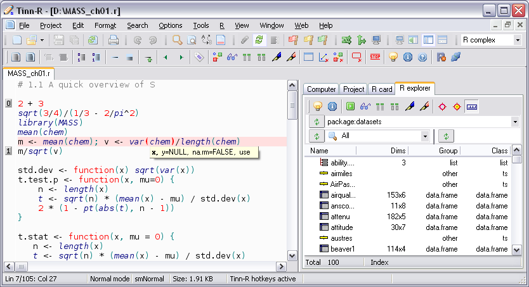Click the glasses icon in R explorer toolbar
Image resolution: width=529 pixels, height=287 pixels.
[x=365, y=106]
